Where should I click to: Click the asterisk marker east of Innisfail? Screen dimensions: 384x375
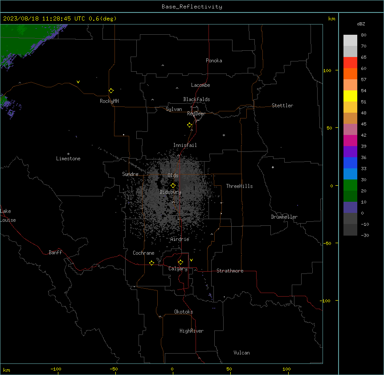point(224,135)
